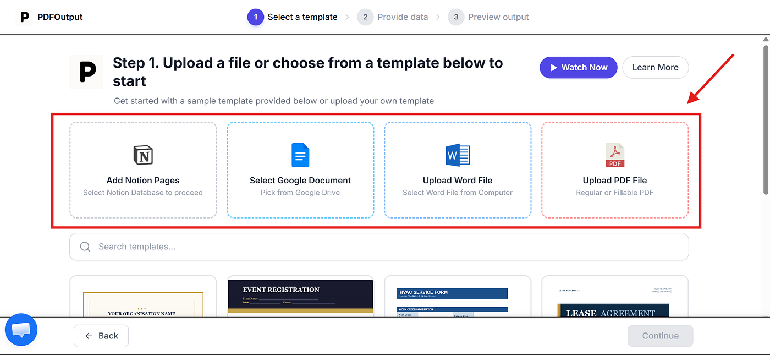The width and height of the screenshot is (770, 355).
Task: Click the step 1 number circle
Action: click(256, 17)
